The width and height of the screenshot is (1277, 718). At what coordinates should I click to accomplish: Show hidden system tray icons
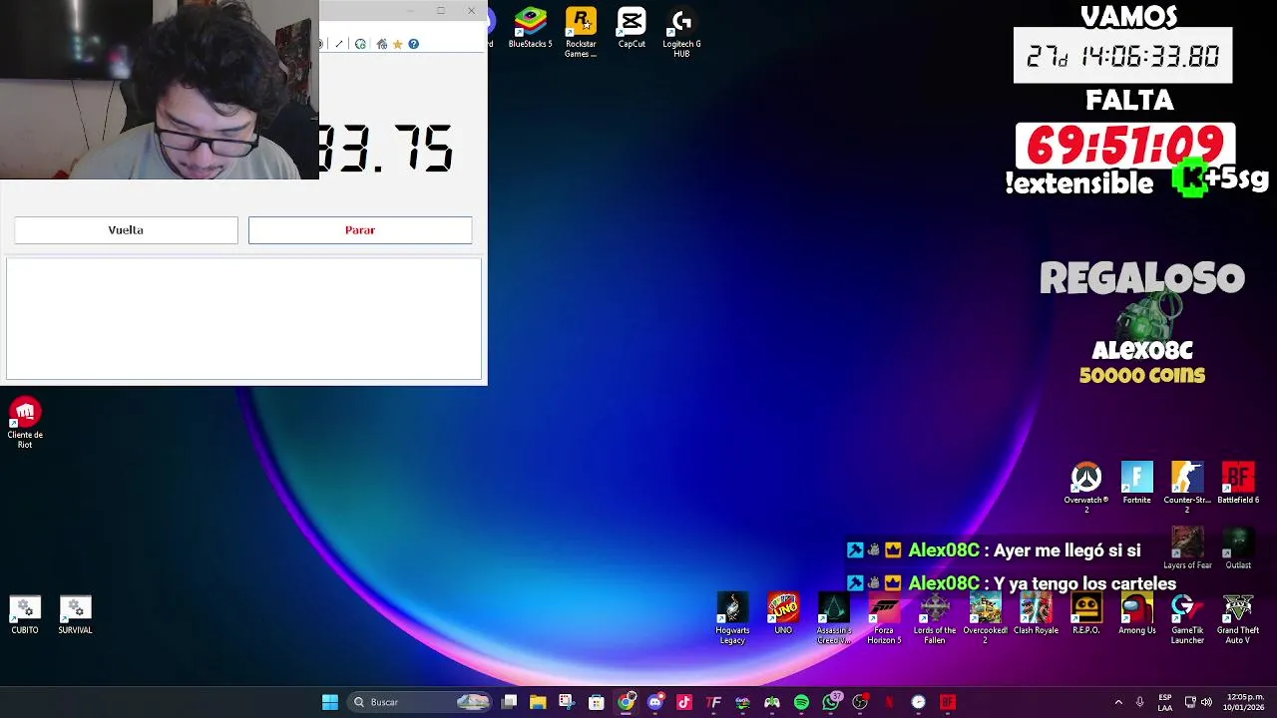pyautogui.click(x=1118, y=702)
